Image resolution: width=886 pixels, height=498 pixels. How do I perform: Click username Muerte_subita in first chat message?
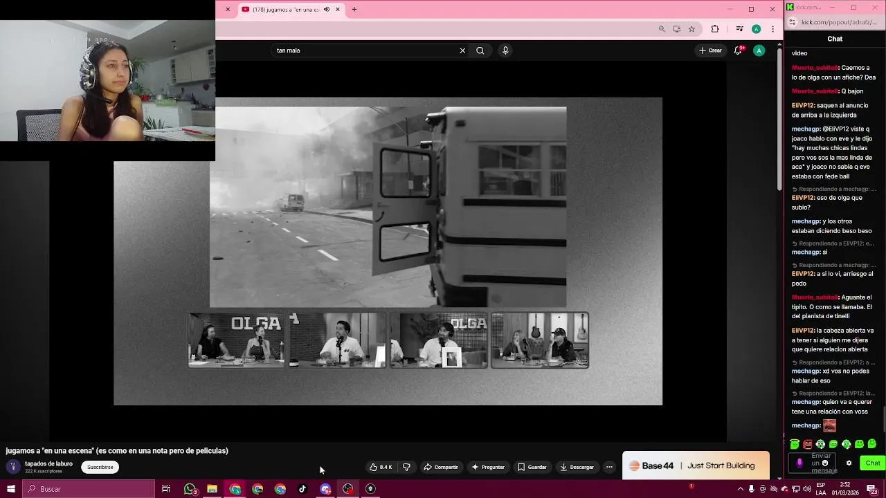[815, 68]
